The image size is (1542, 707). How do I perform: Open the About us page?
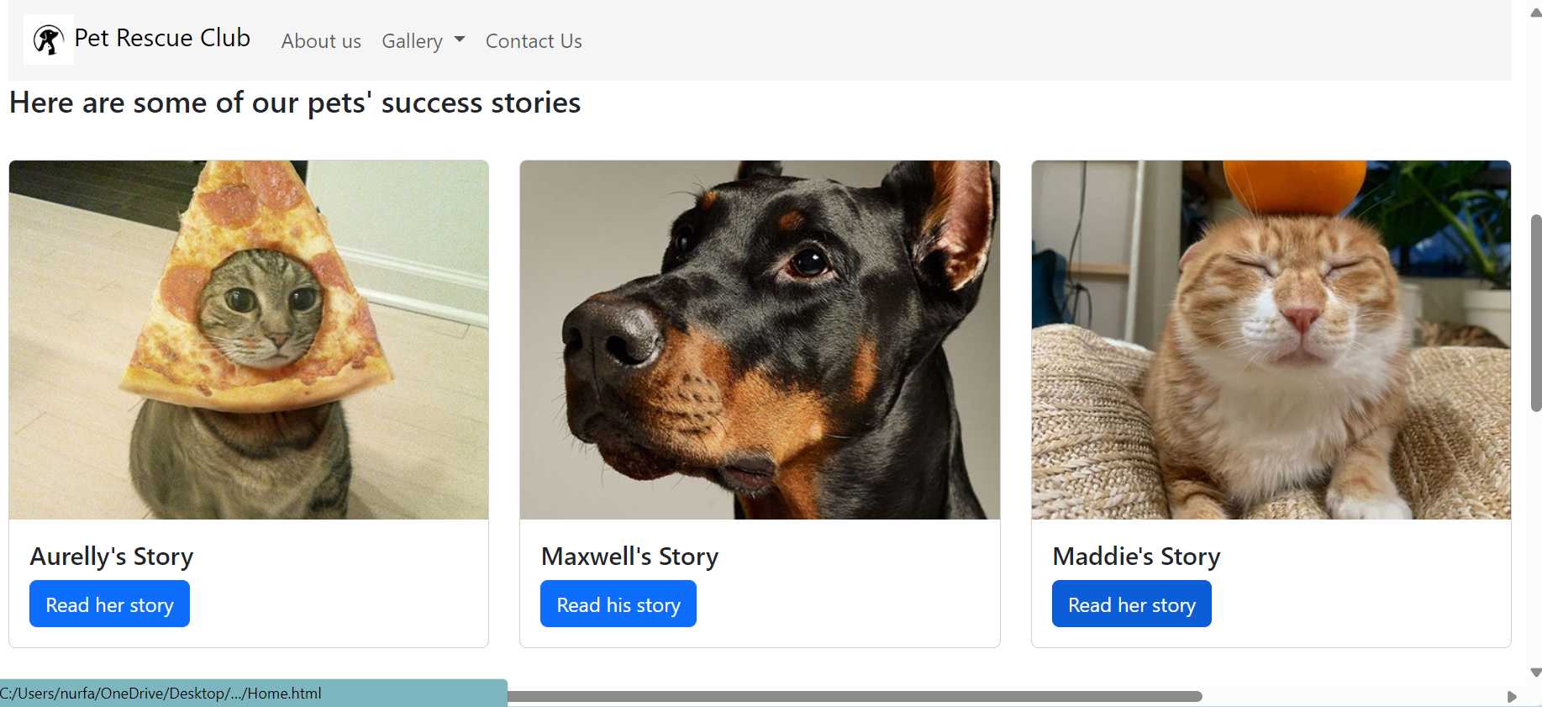[x=321, y=41]
